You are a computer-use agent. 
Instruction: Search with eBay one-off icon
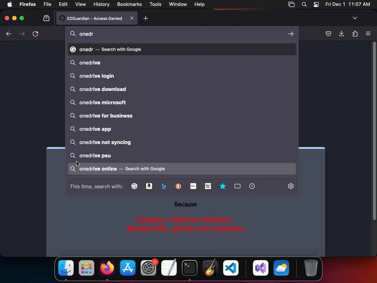[193, 186]
